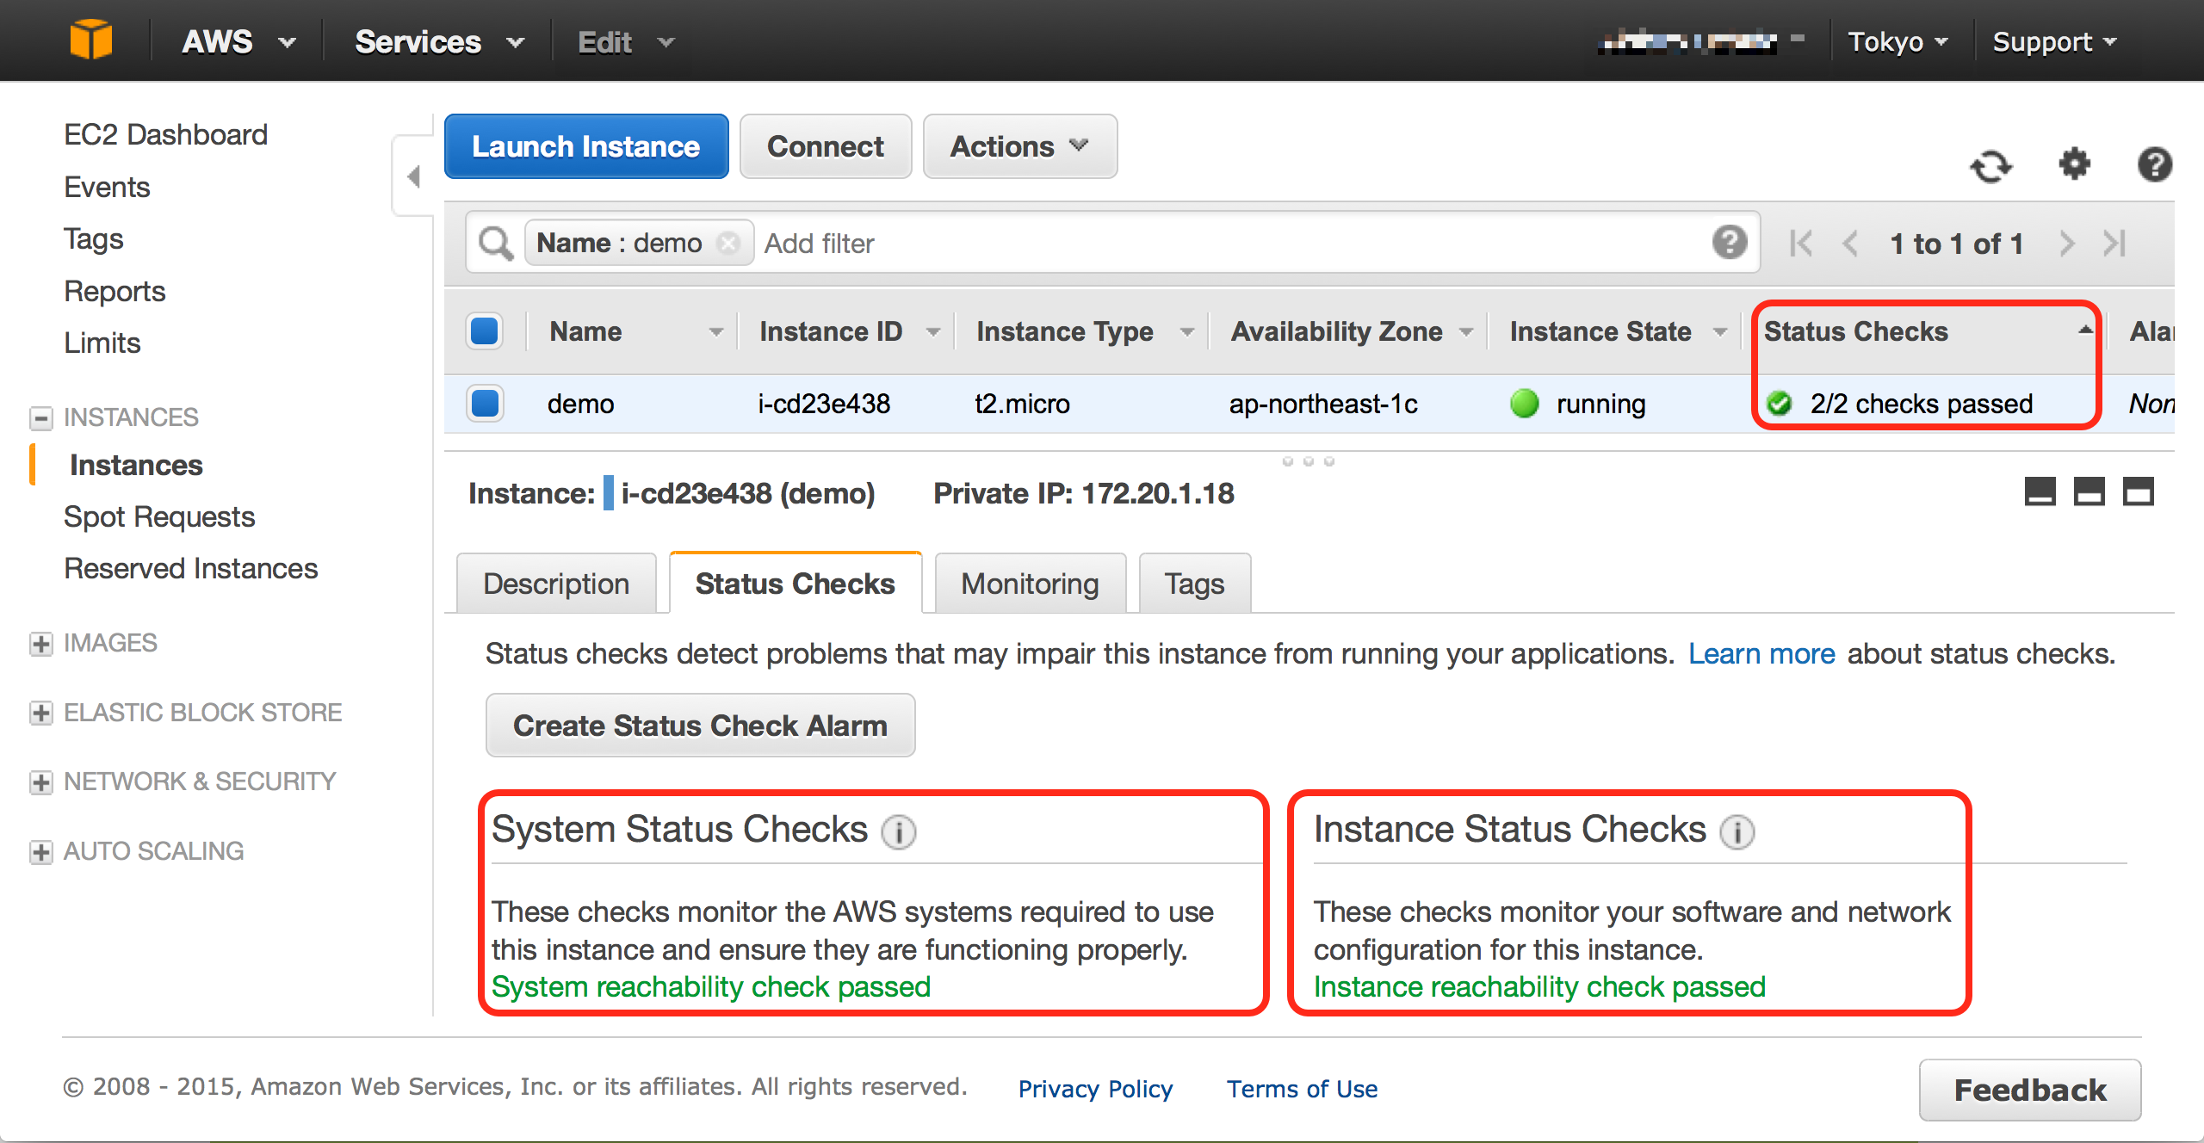Expand the NETWORK & SECURITY section

click(40, 782)
